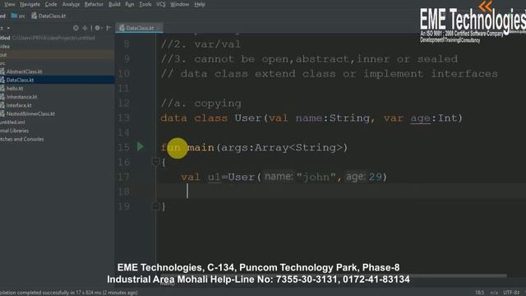Image resolution: width=526 pixels, height=296 pixels.
Task: Select External Libraries node in the project tree
Action: tap(15, 131)
